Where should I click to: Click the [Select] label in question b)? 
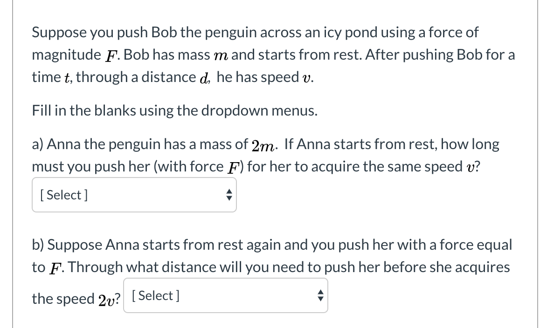[155, 295]
